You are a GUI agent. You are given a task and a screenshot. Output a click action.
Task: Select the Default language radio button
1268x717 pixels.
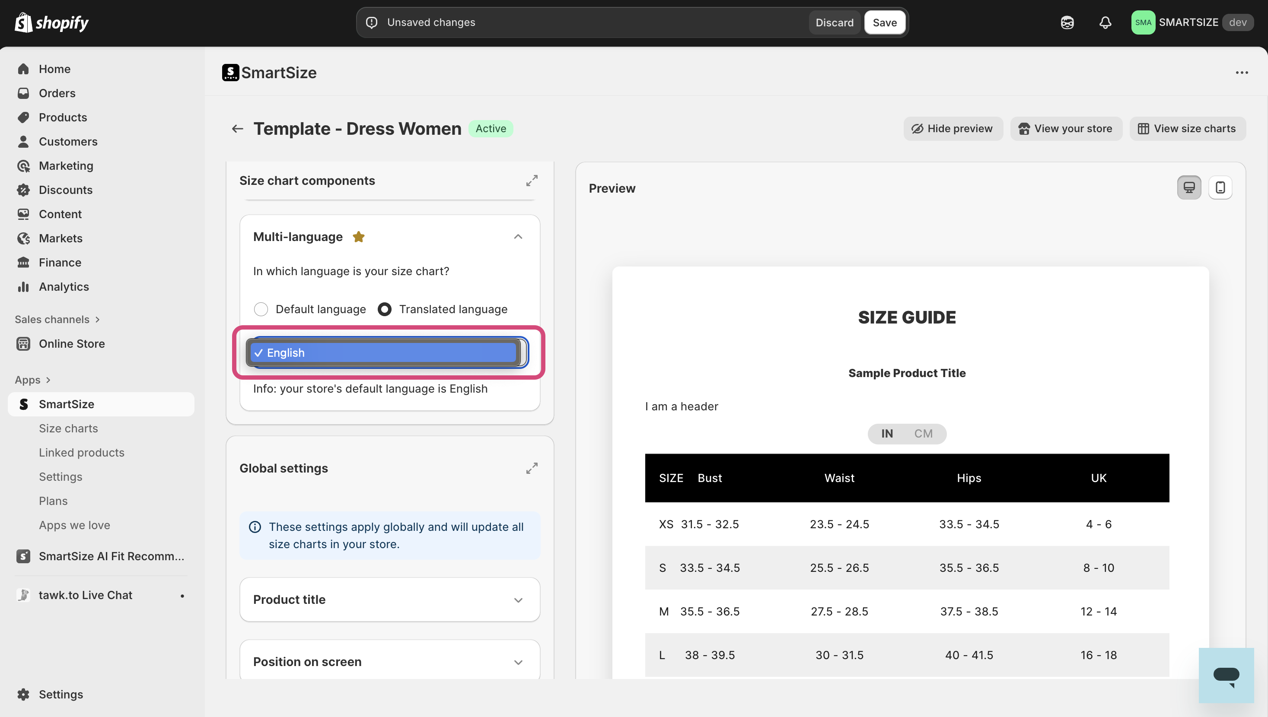[261, 309]
